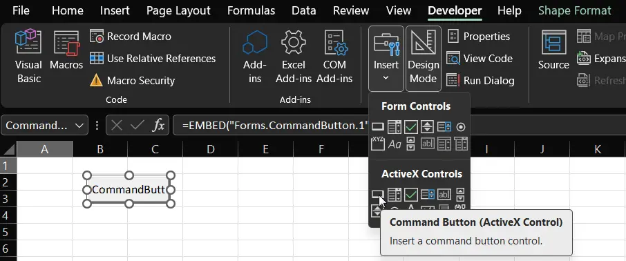Click the Name Box showing Command...
Image resolution: width=626 pixels, height=261 pixels.
[37, 126]
